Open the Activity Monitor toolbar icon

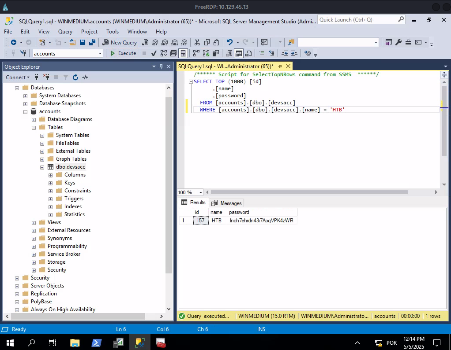[264, 42]
